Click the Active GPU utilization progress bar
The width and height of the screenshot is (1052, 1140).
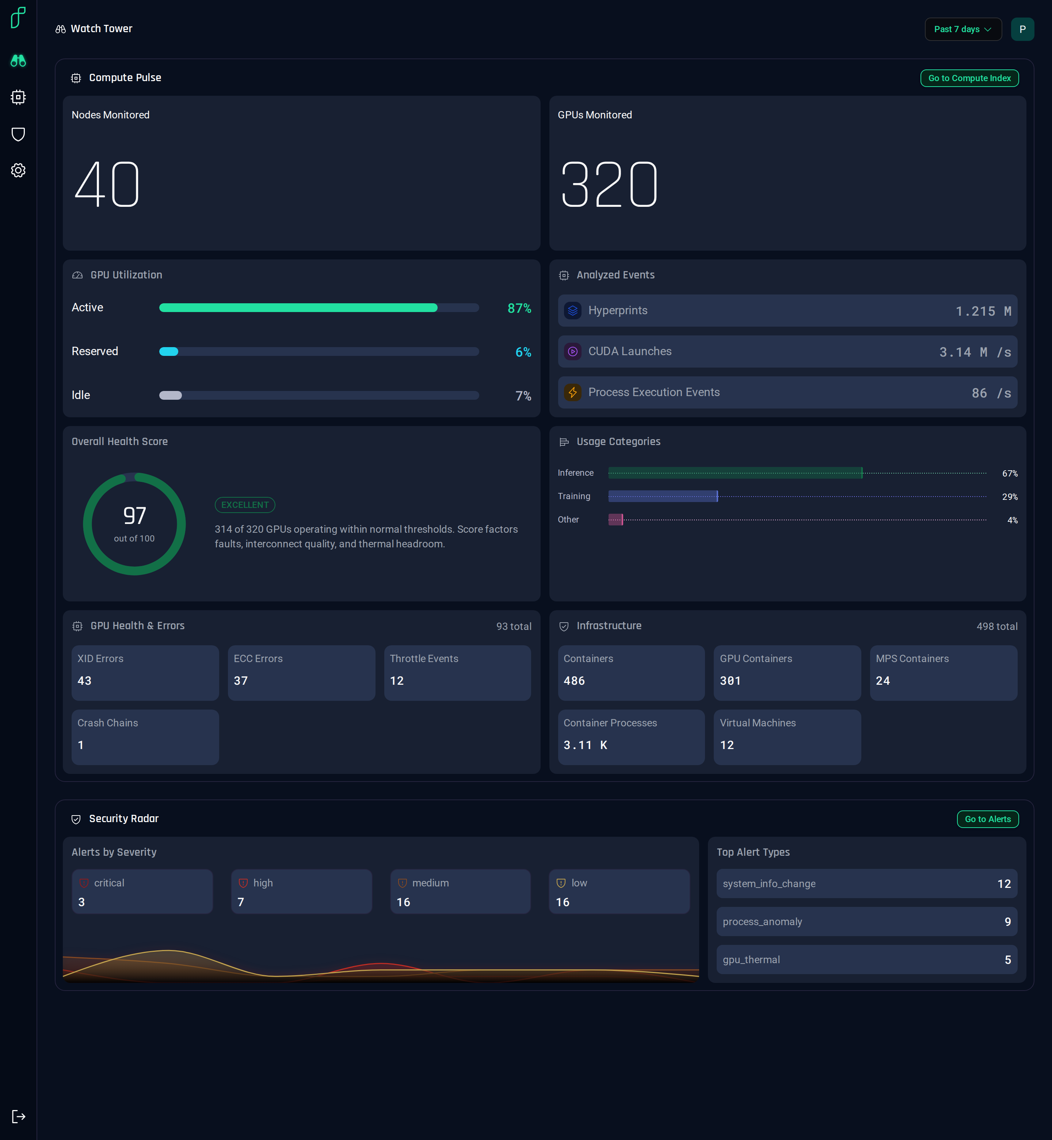click(319, 308)
